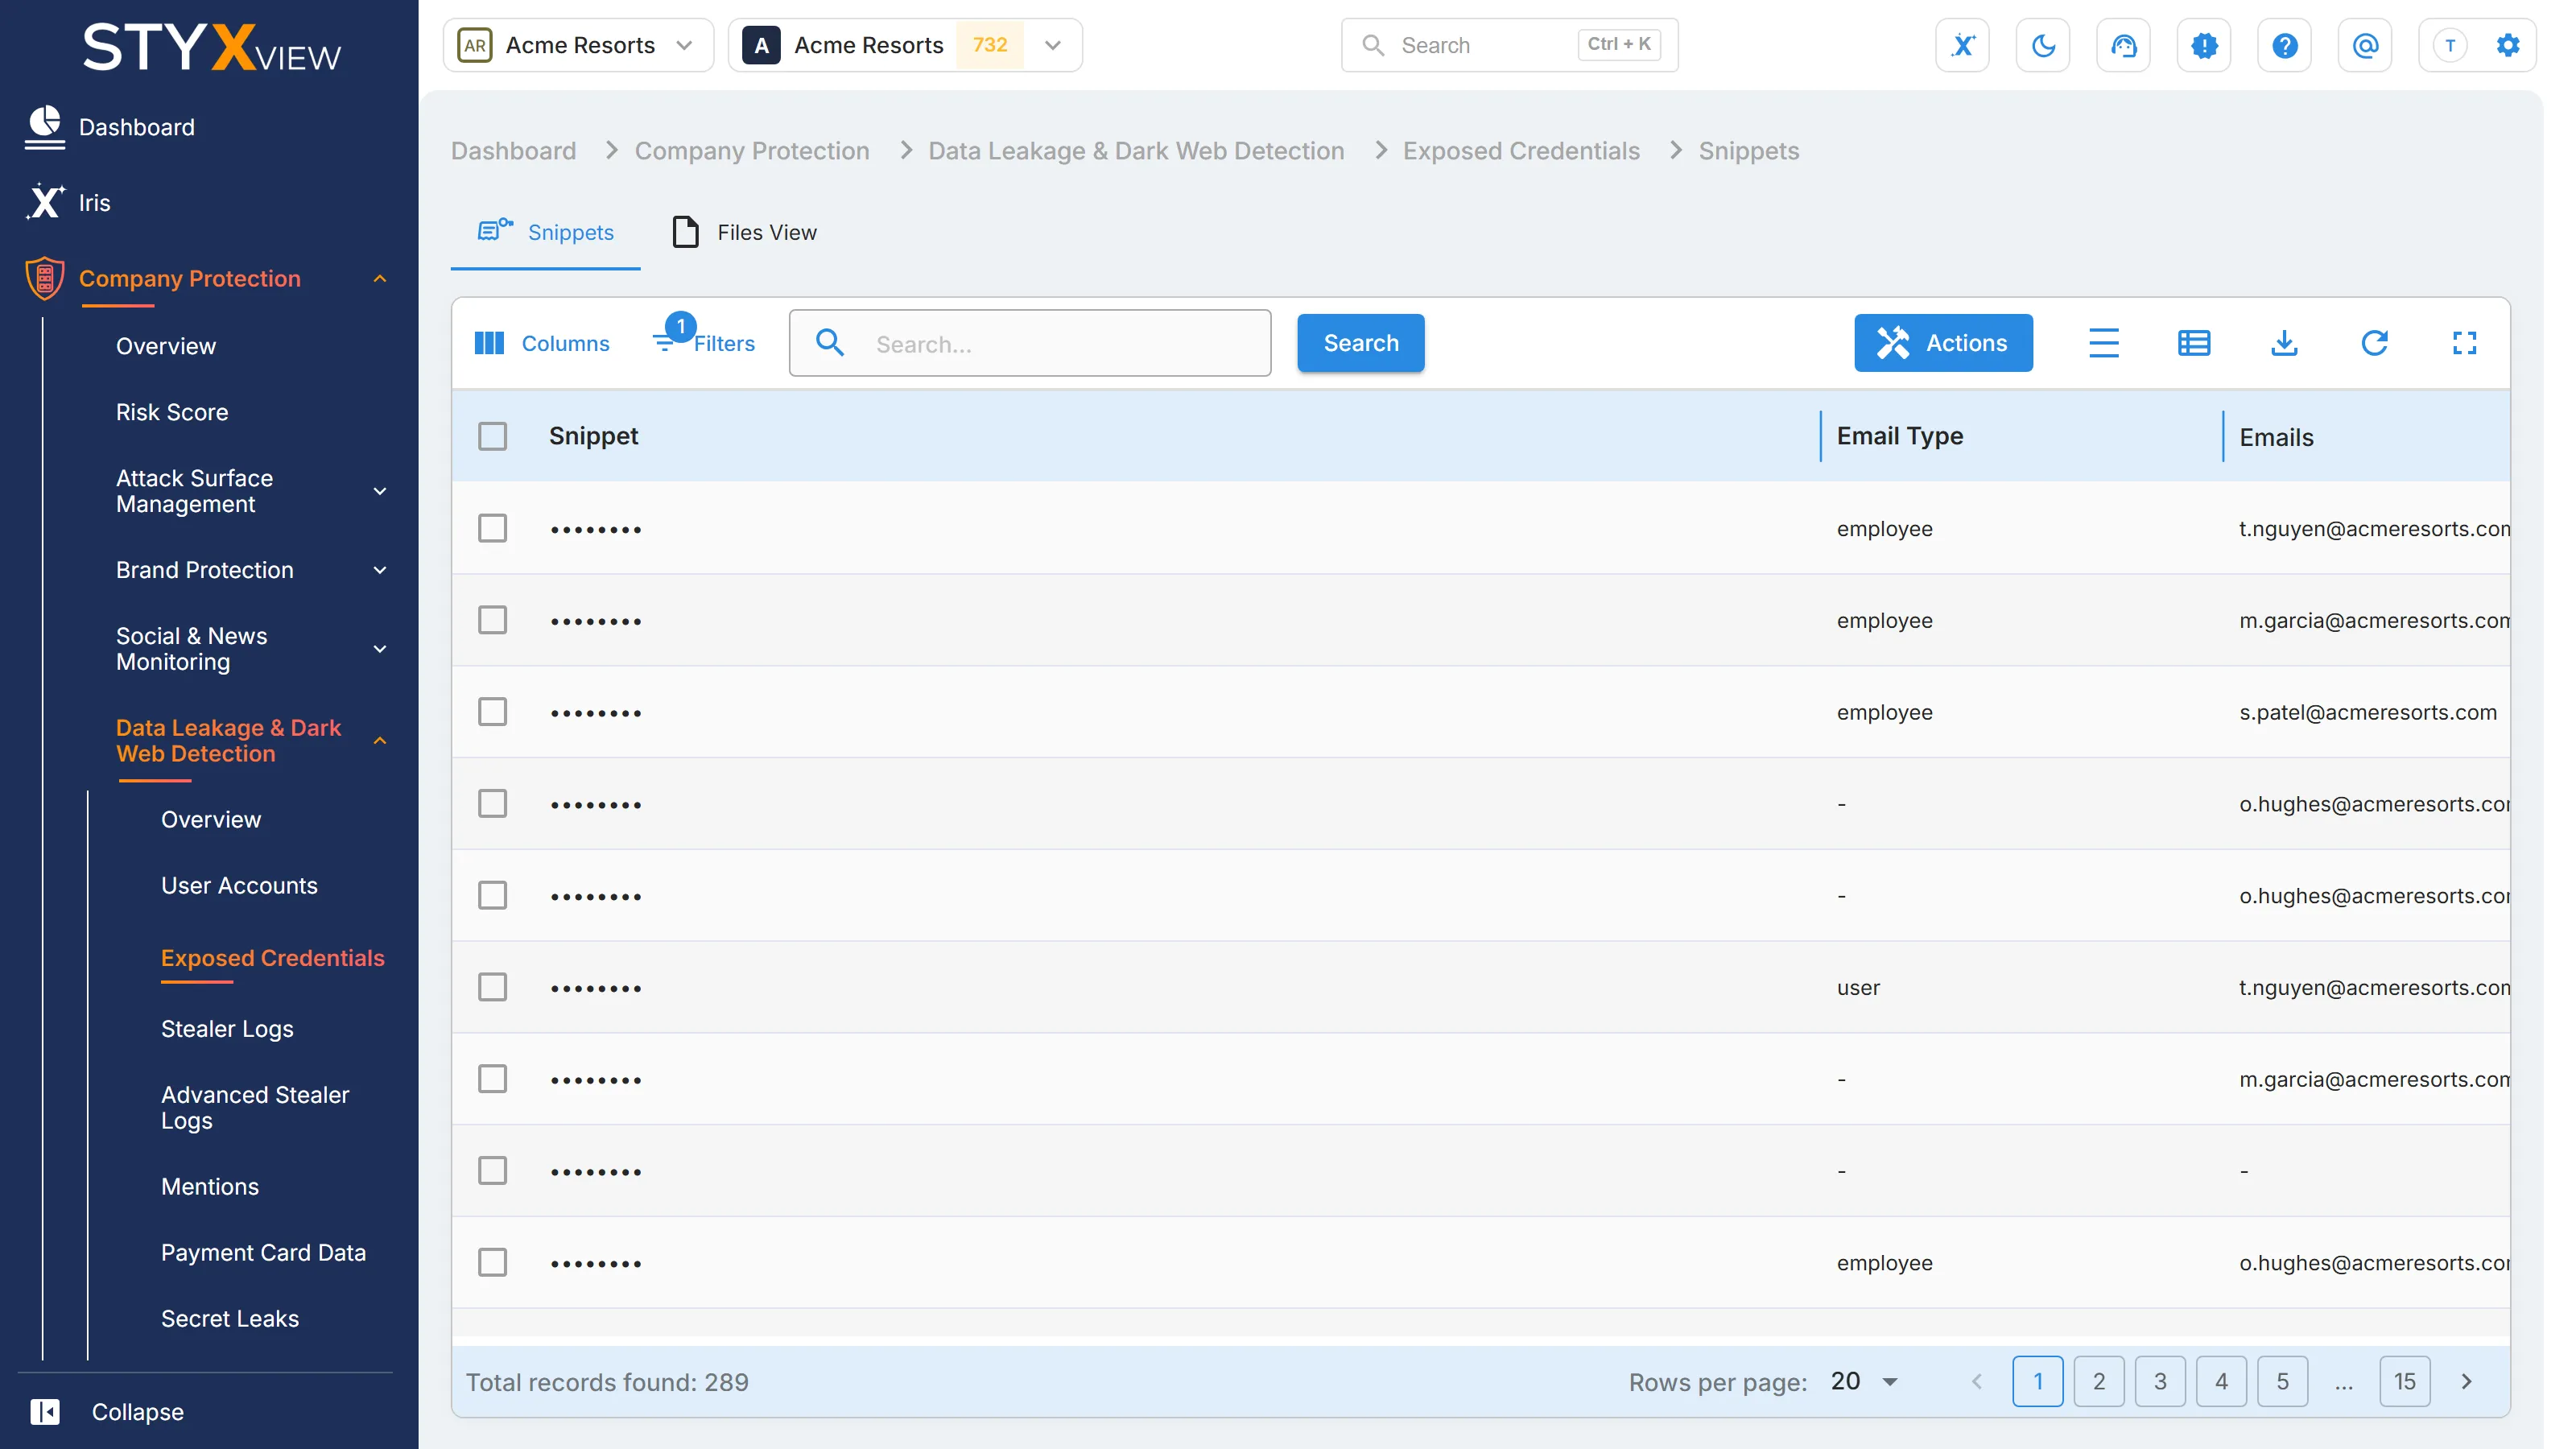Open the alerts badge icon
The image size is (2576, 1449).
(2204, 45)
